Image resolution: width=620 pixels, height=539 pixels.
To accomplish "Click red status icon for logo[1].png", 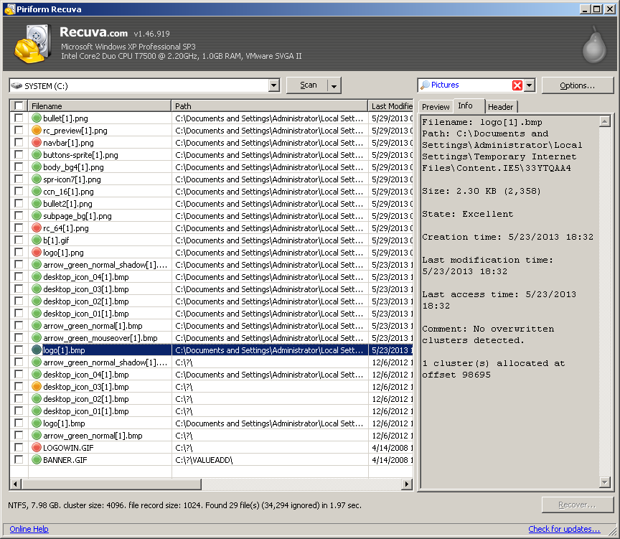I will [x=37, y=253].
